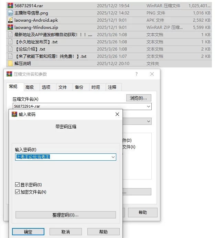Click the size 2,592 KB
The height and width of the screenshot is (238, 215).
click(202, 20)
